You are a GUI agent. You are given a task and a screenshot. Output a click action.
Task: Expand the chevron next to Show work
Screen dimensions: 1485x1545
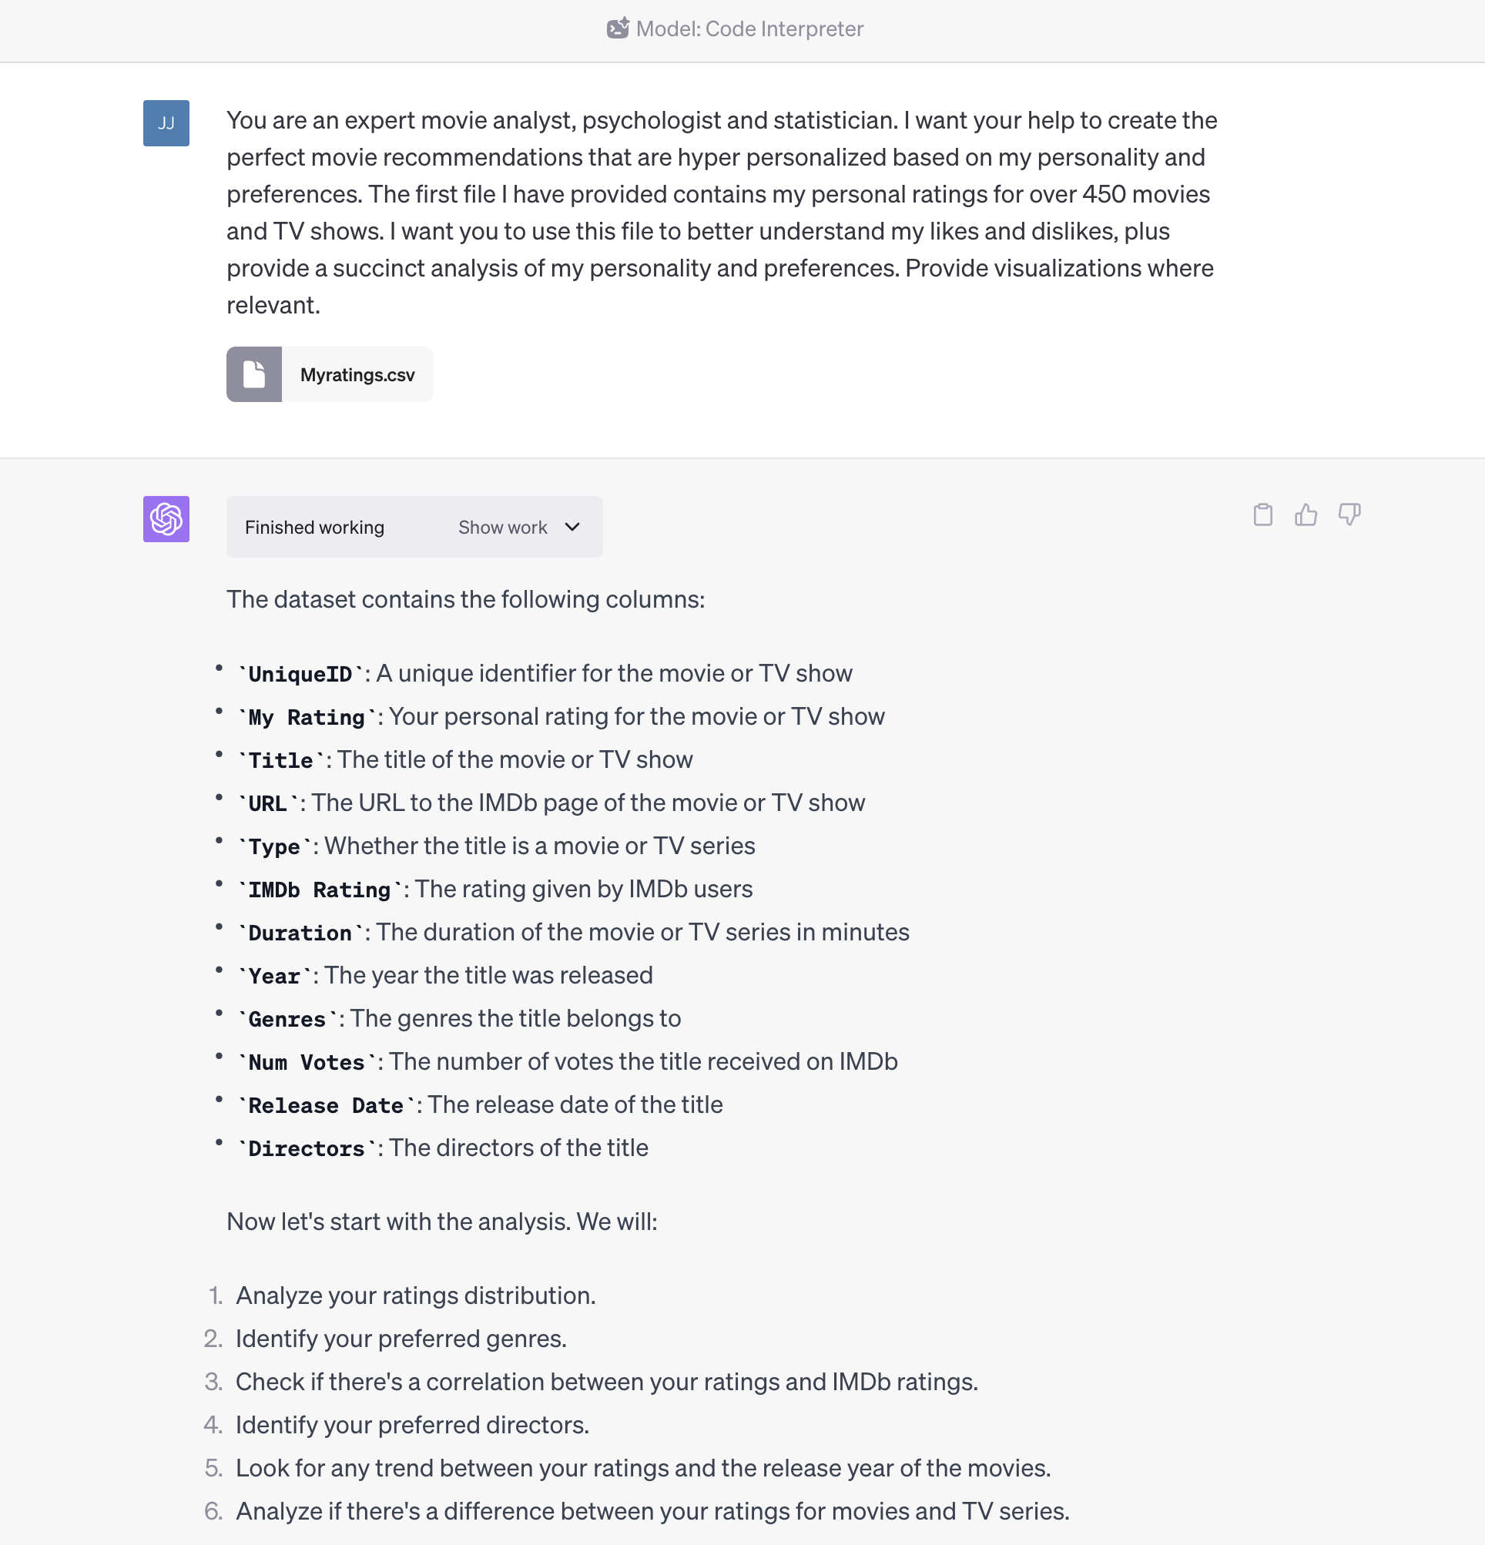point(572,527)
